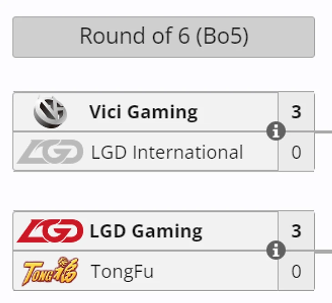Click LGD International's score of 0
332x303 pixels.
pos(296,152)
